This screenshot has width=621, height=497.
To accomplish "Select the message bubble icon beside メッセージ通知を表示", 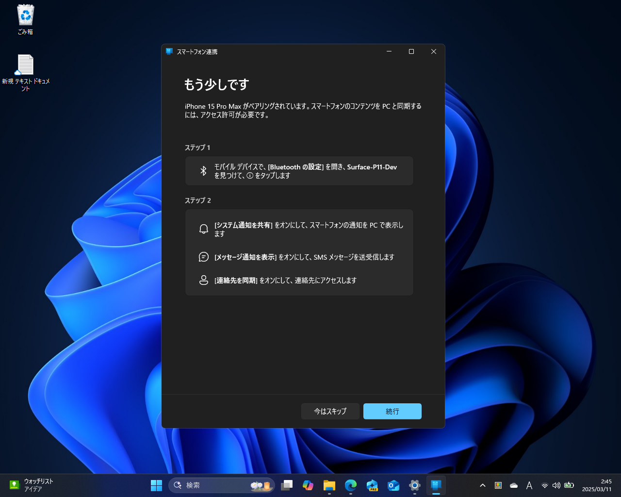I will pyautogui.click(x=203, y=257).
